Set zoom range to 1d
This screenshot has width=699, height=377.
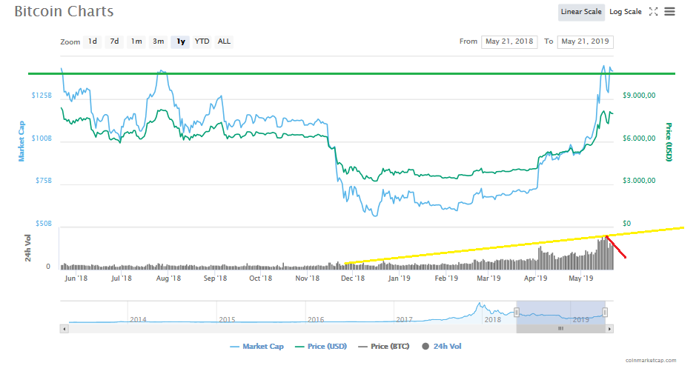[x=92, y=41]
